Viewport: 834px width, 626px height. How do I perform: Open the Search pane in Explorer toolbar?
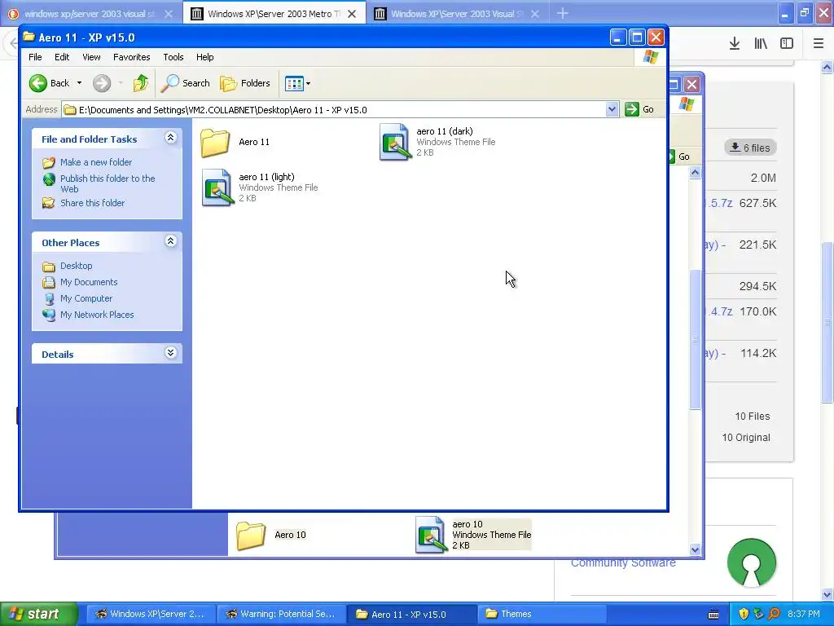pos(186,83)
